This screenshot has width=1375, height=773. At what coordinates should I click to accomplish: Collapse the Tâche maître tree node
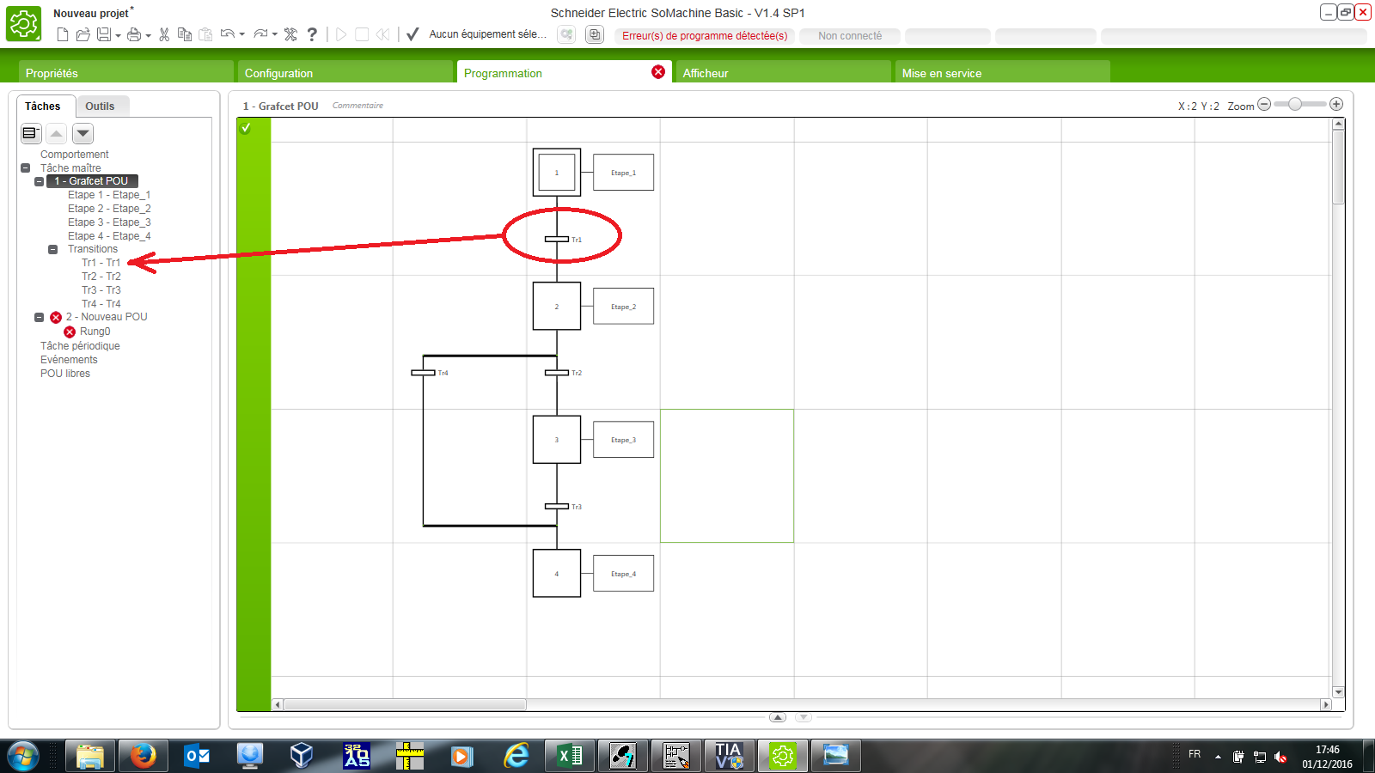(x=26, y=168)
